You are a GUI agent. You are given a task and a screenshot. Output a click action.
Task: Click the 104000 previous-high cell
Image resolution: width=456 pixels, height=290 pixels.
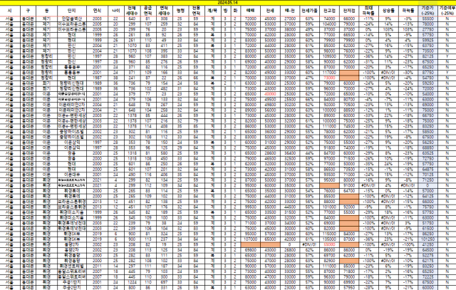click(329, 24)
